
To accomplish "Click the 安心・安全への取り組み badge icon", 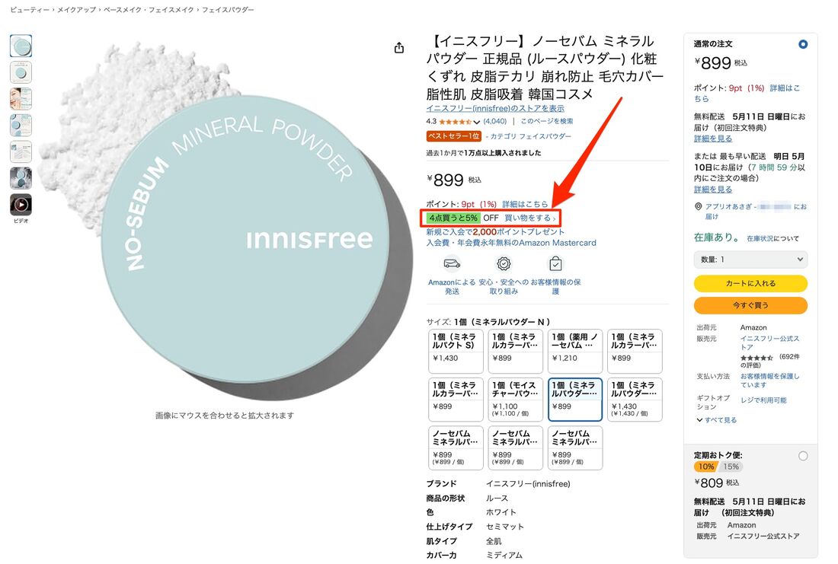I will (504, 263).
